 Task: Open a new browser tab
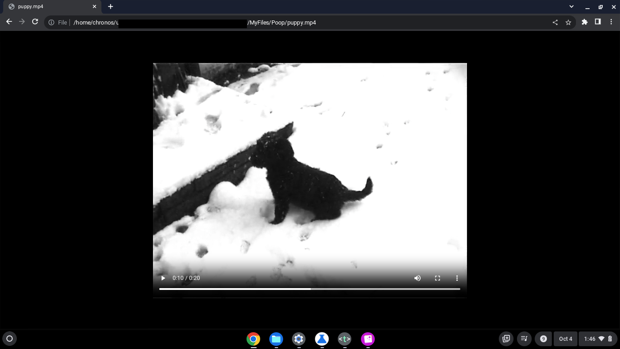[x=110, y=6]
